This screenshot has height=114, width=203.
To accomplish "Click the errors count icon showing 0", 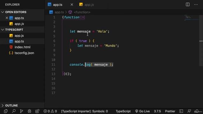I will 45,111.
